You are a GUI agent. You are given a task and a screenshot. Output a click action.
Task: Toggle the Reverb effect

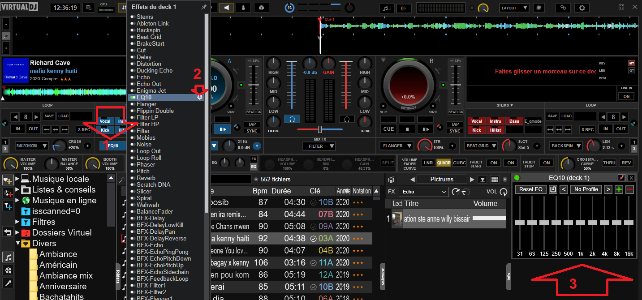[x=133, y=178]
